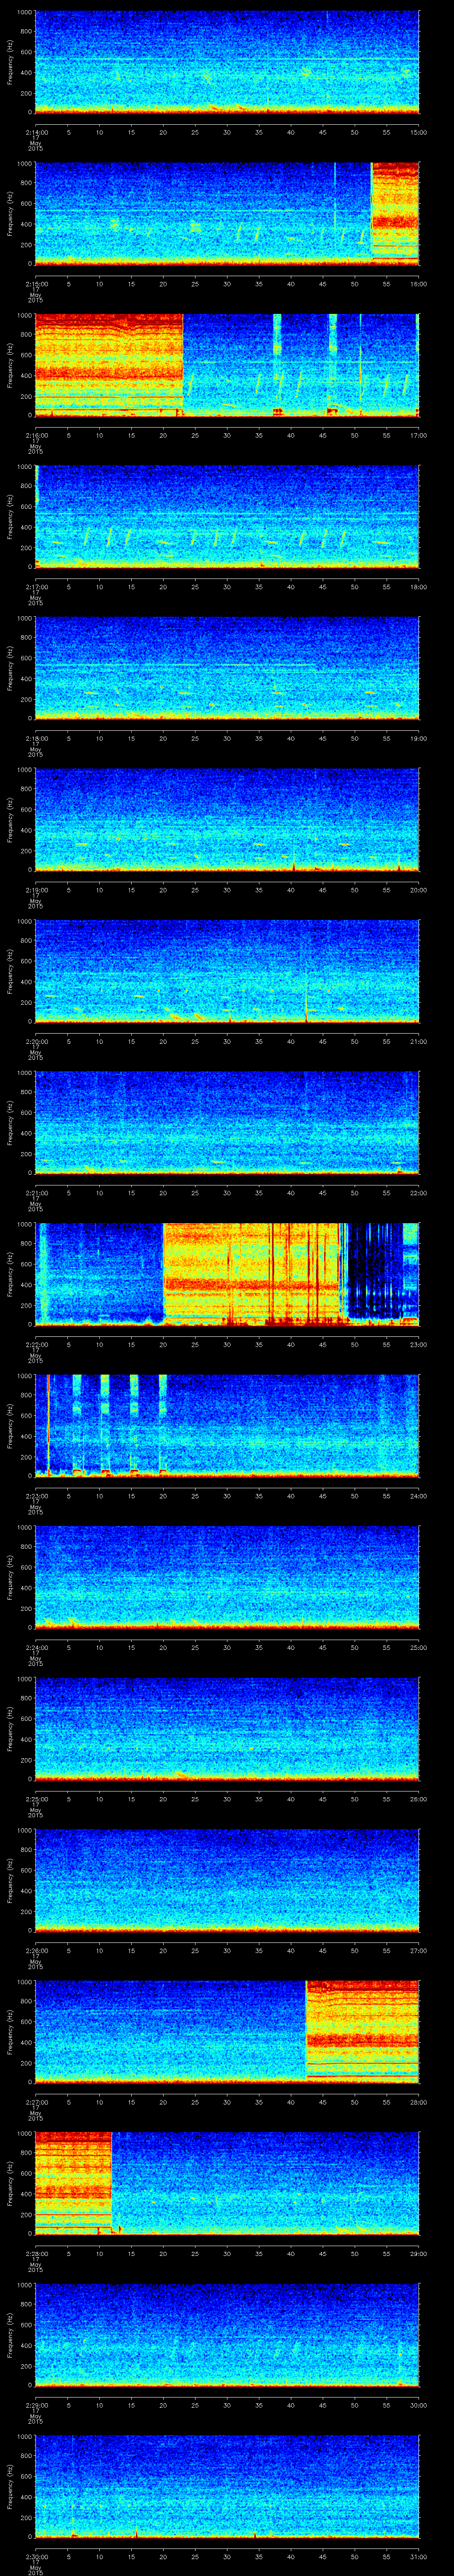
Task: Click the 21:00 end label
Action: pos(419,1041)
